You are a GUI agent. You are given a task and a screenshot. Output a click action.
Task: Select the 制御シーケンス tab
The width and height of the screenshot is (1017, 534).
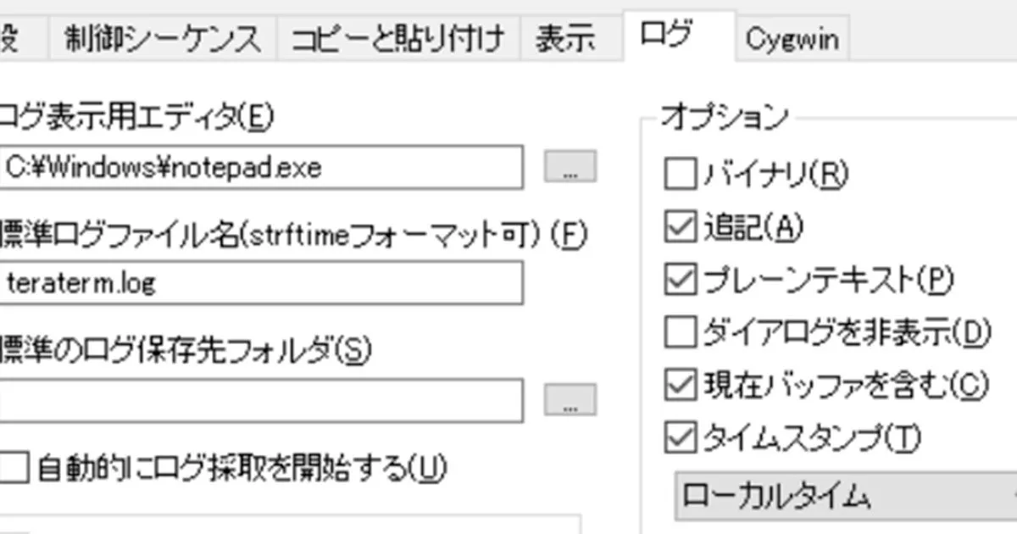[x=163, y=40]
